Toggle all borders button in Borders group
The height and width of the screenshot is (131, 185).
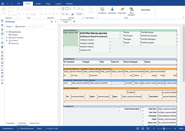(63, 9)
